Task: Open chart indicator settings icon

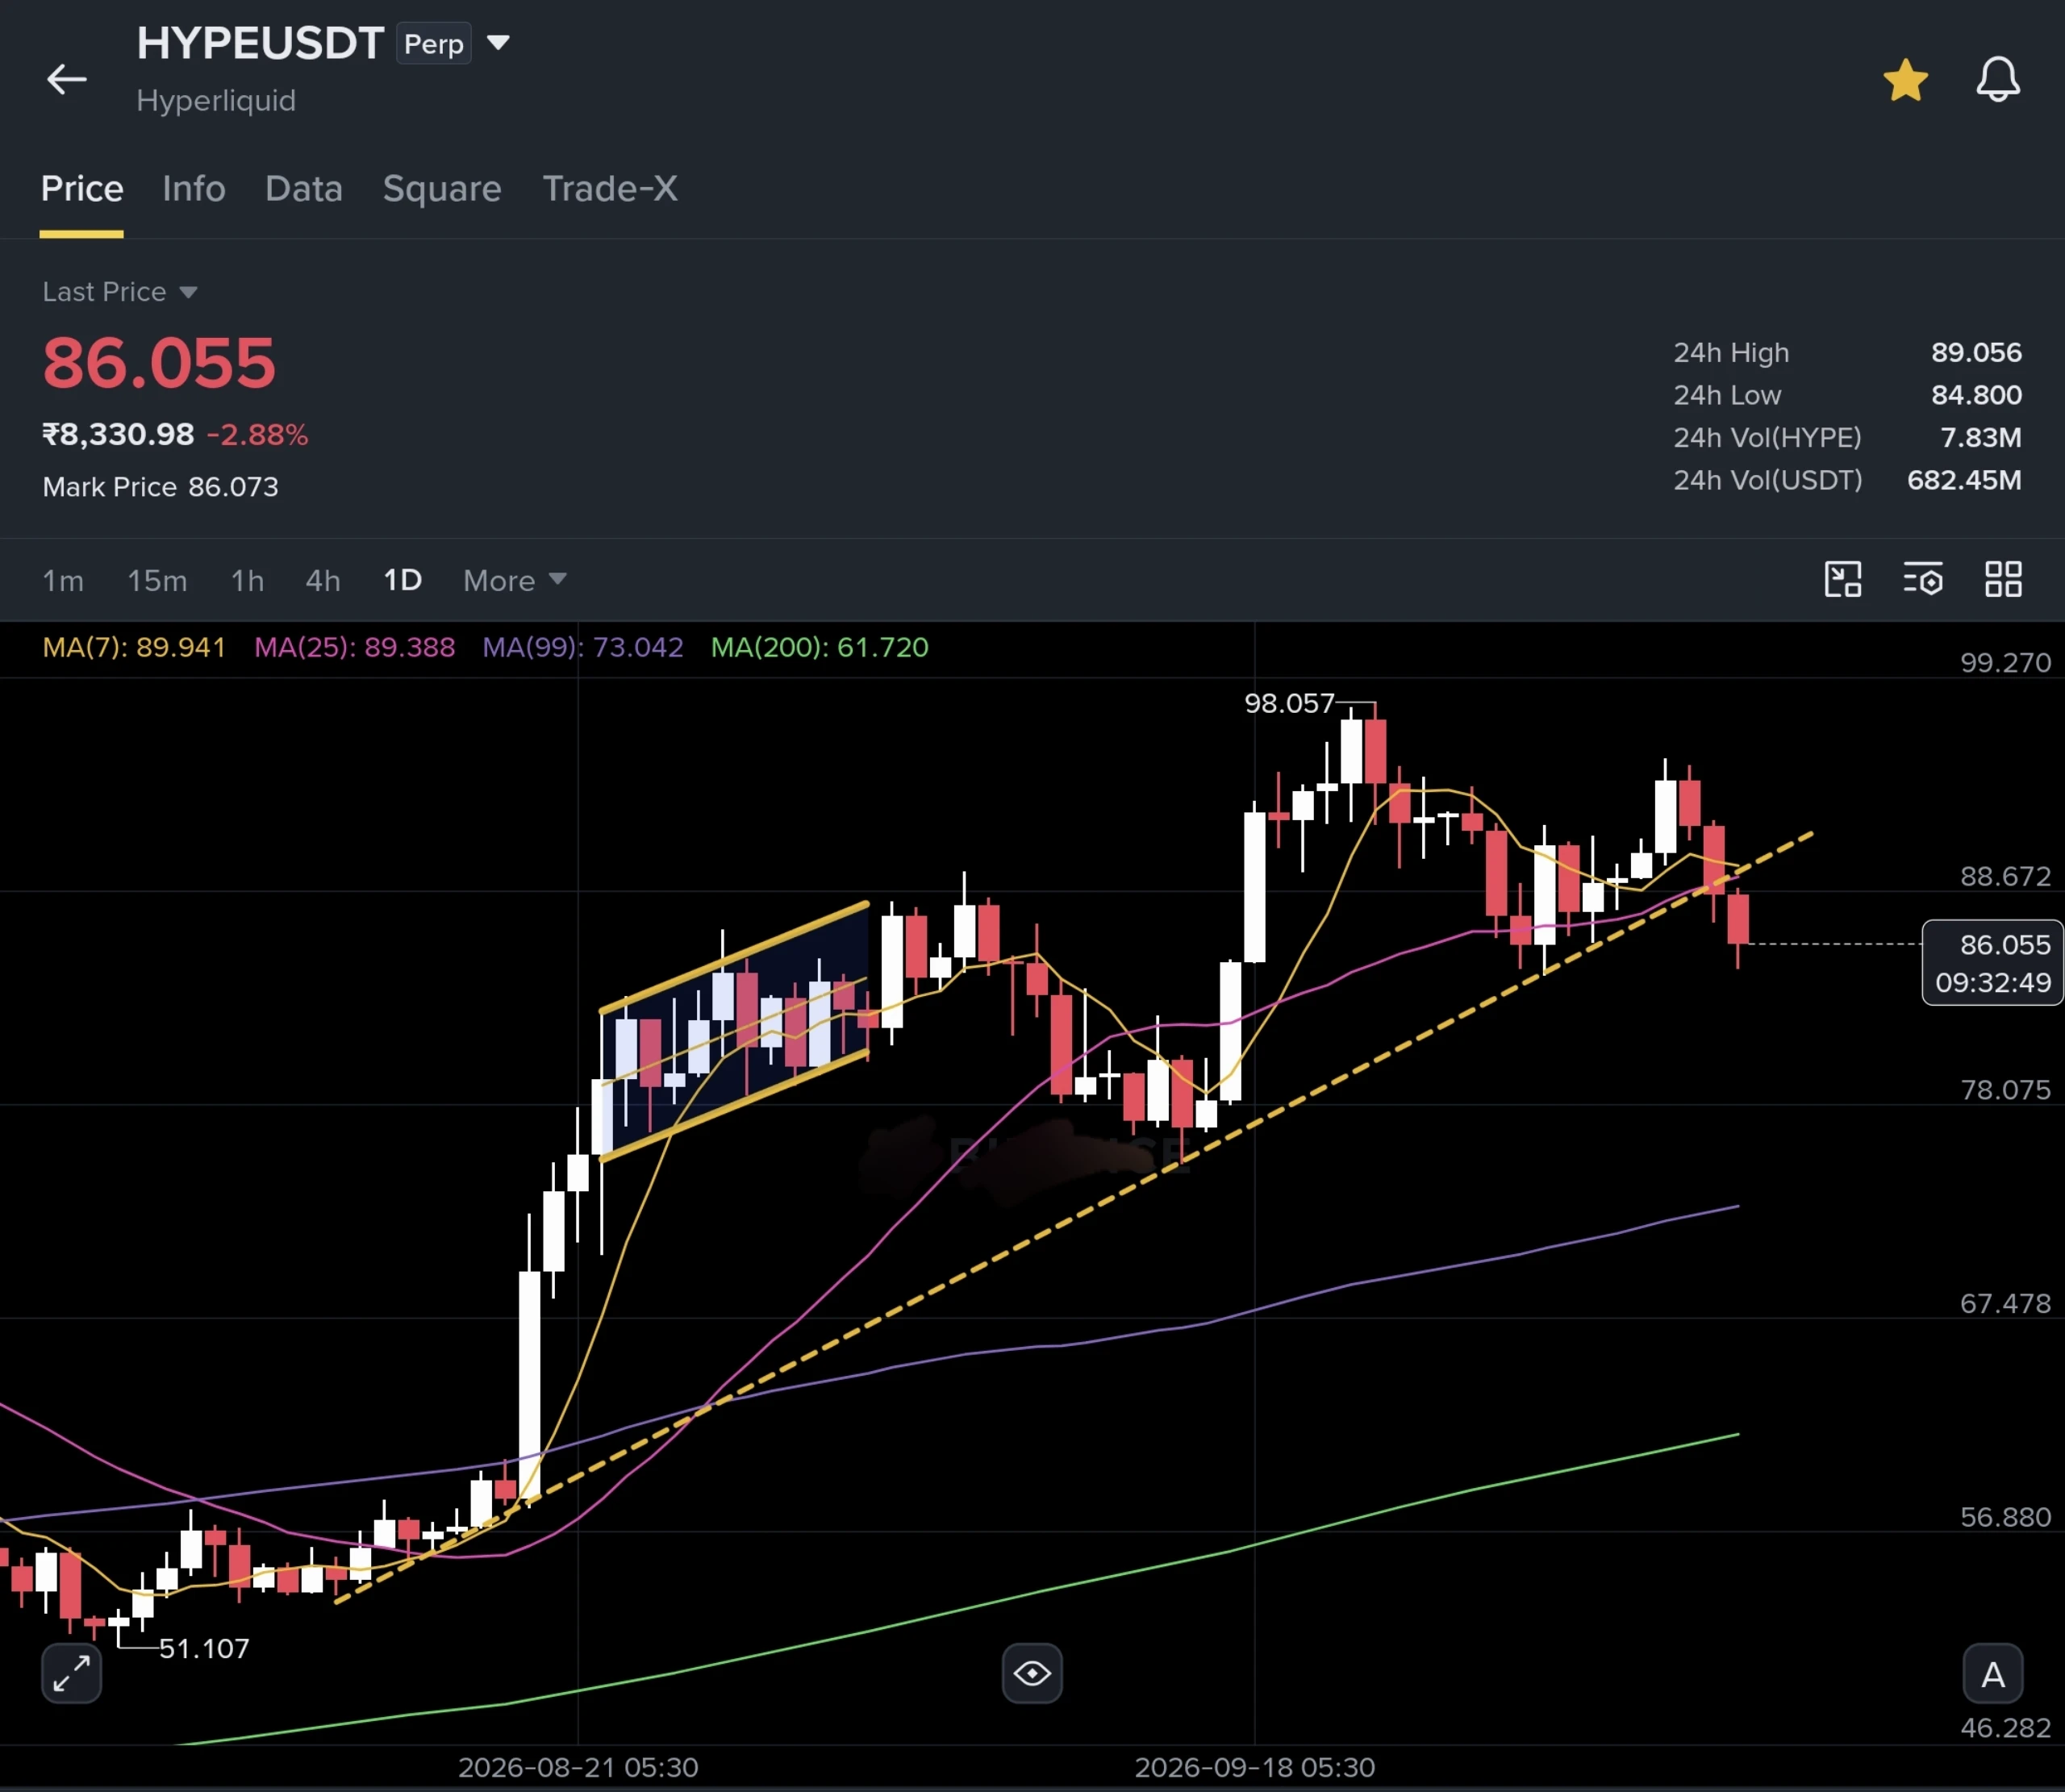Action: (x=1922, y=579)
